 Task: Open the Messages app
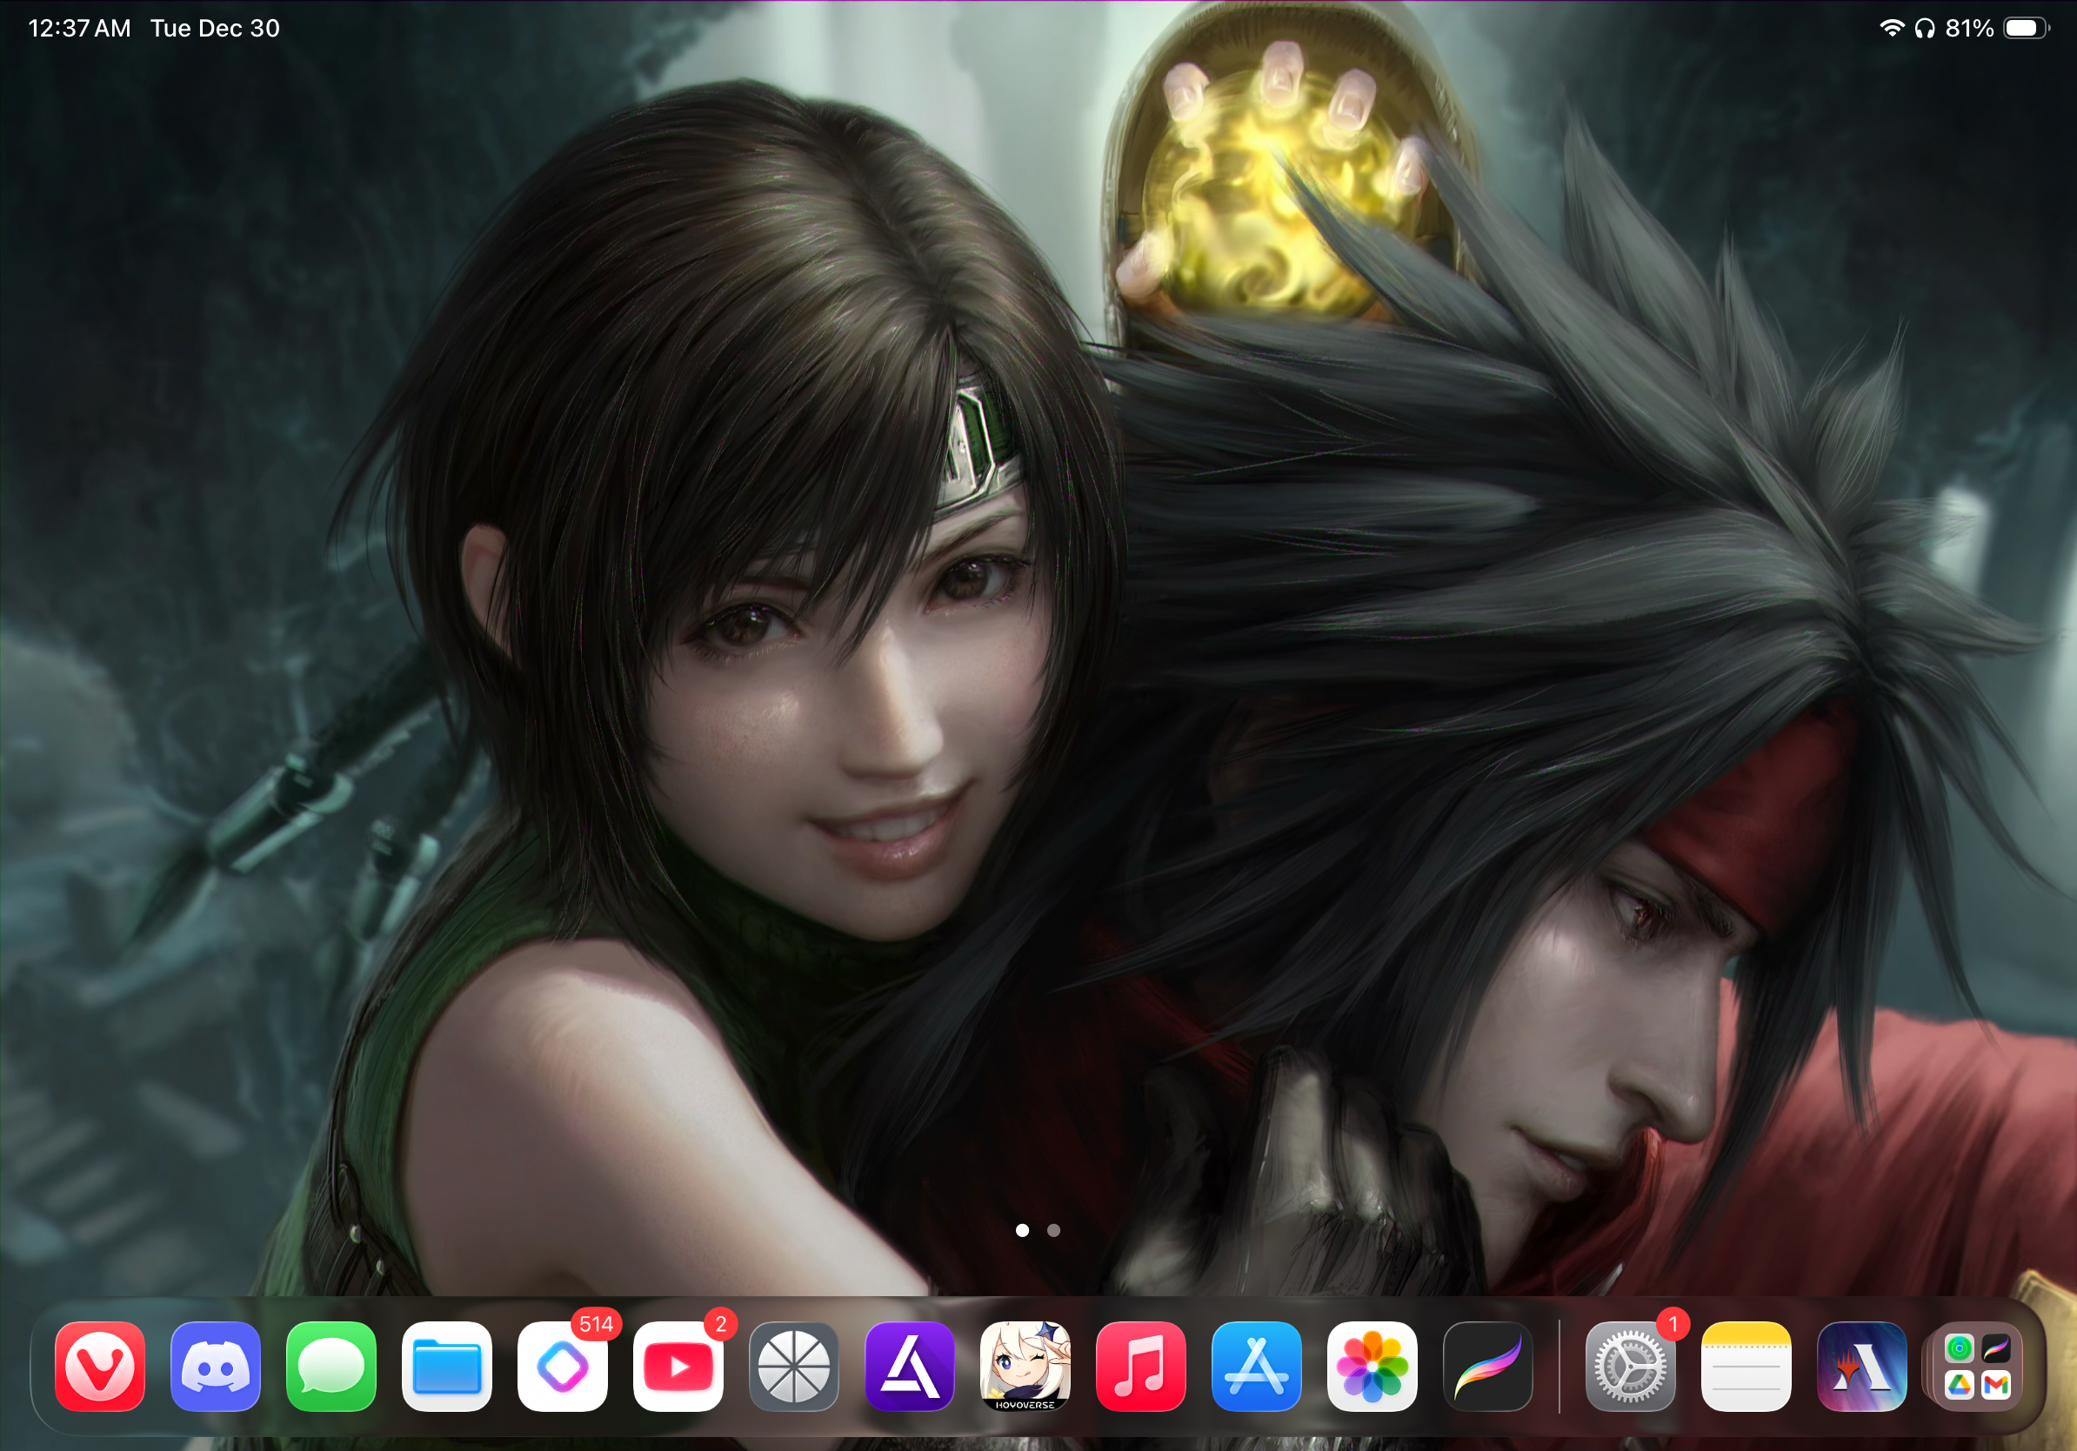[x=331, y=1366]
